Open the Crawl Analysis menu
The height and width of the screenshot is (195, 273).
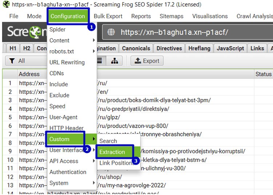click(x=254, y=16)
